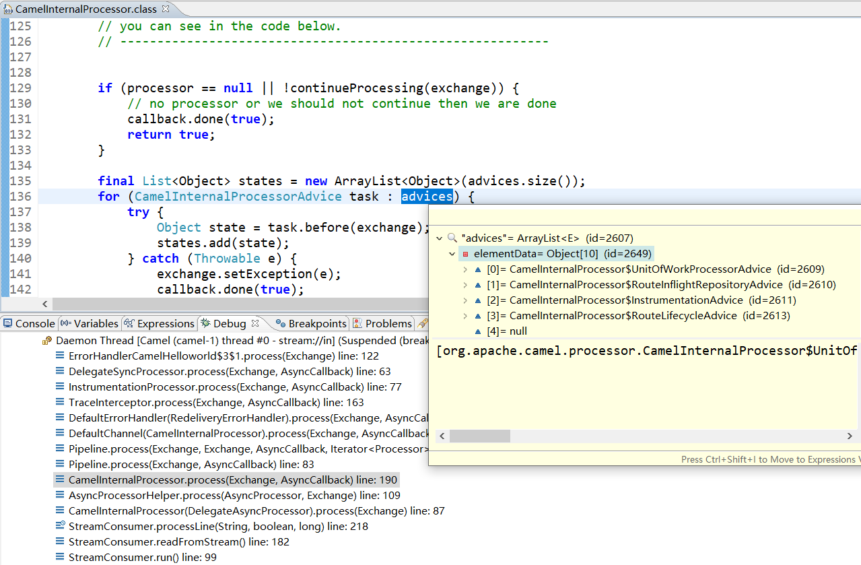Click the Breakpoints tab icon
The image size is (861, 565).
pyautogui.click(x=281, y=323)
